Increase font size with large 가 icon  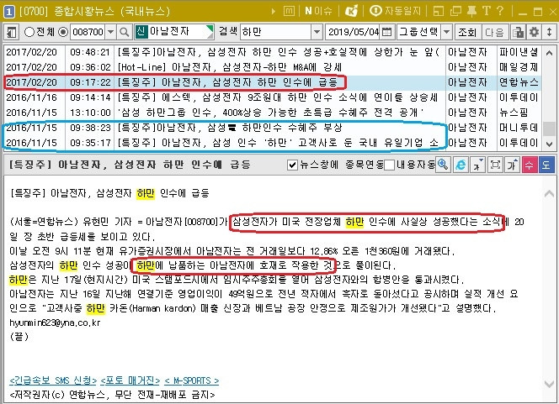512,165
